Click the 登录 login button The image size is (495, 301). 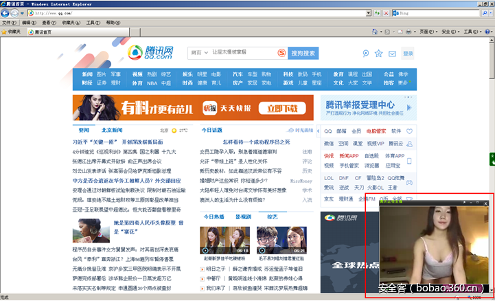point(408,54)
